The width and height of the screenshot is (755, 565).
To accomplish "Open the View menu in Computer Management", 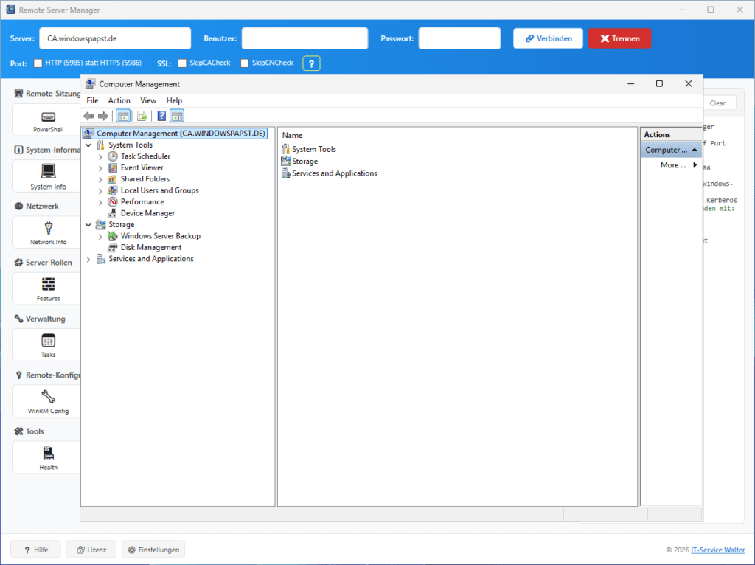I will [147, 100].
